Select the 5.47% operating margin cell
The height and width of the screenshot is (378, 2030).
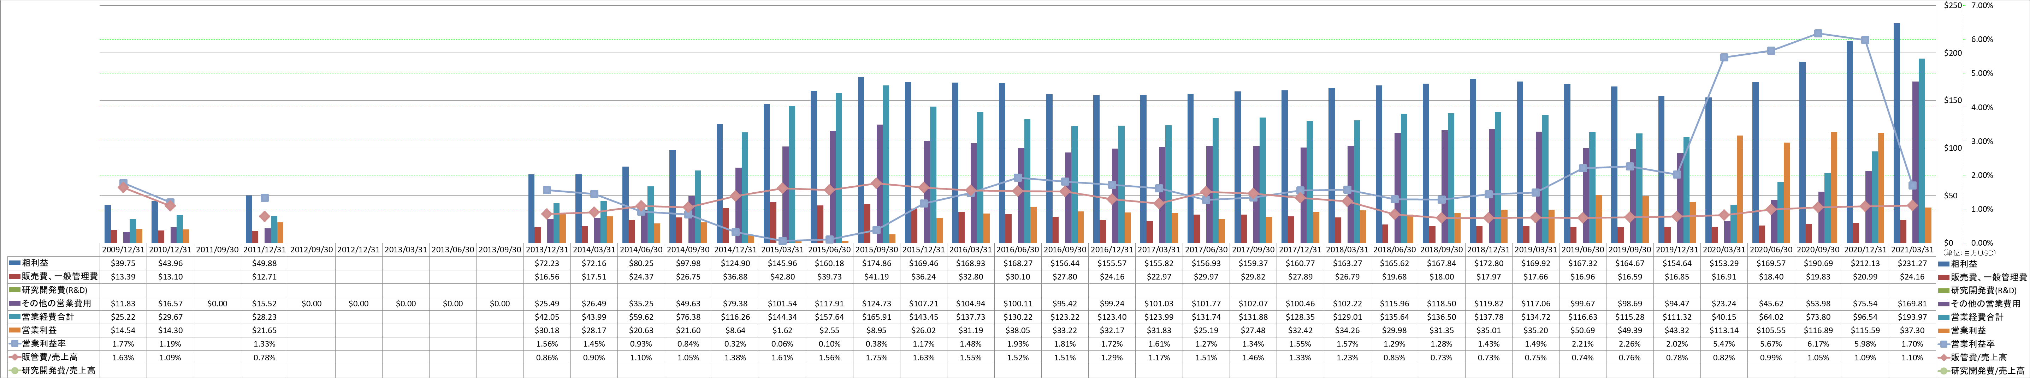(x=1724, y=344)
